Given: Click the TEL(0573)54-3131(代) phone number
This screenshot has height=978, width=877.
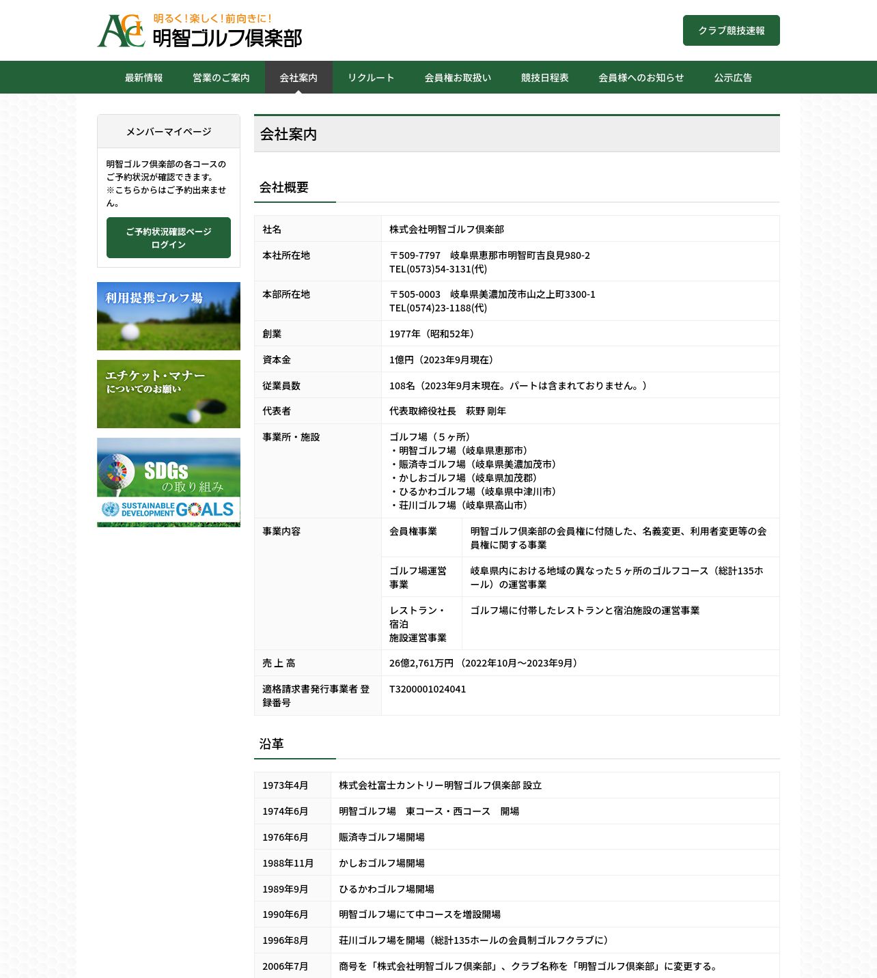Looking at the screenshot, I should 439,269.
